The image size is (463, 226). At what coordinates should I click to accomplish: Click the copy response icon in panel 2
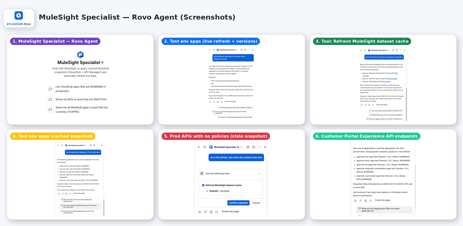218,101
